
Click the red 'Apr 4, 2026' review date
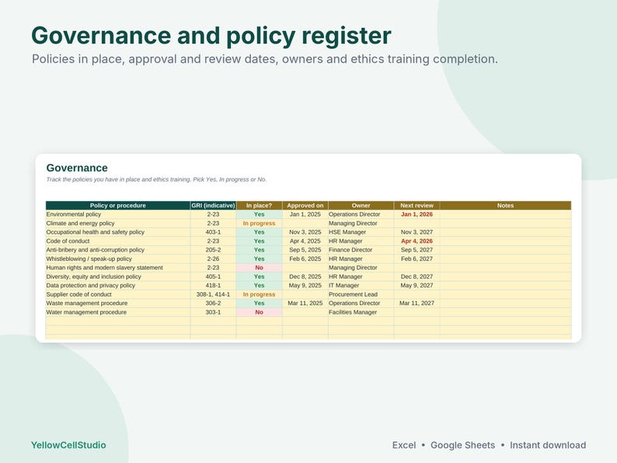pos(417,241)
